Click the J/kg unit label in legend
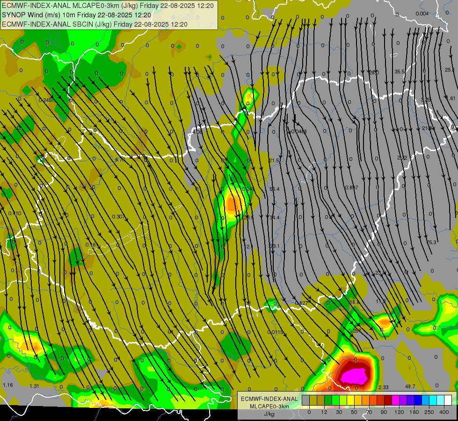 tap(269, 414)
